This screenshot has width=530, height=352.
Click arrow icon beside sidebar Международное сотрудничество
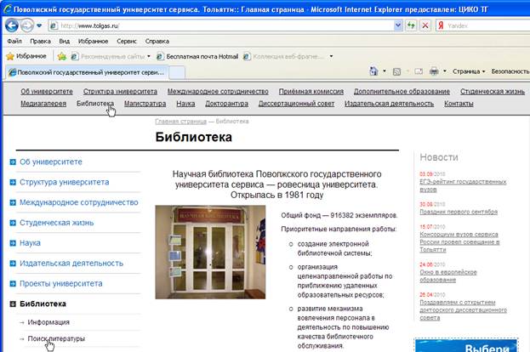point(13,202)
